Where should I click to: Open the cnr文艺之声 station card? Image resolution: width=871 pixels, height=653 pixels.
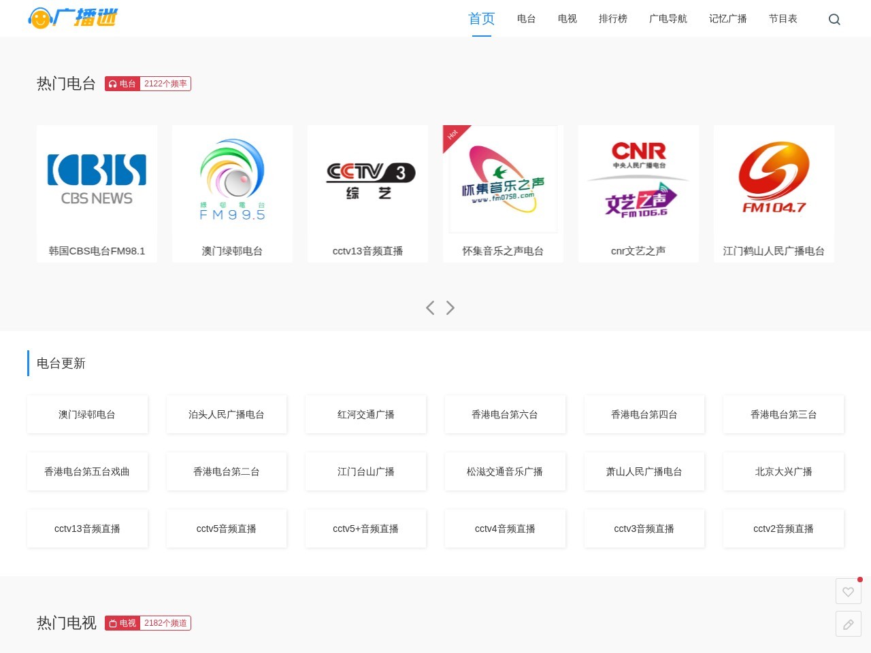638,194
